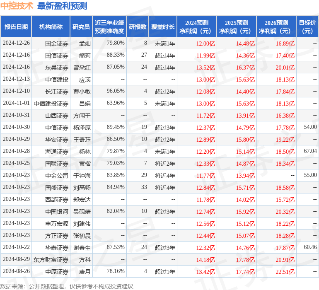Image resolution: width=319 pixels, height=290 pixels.
Task: Click the 东方财富证券 institution cell
Action: [51, 260]
